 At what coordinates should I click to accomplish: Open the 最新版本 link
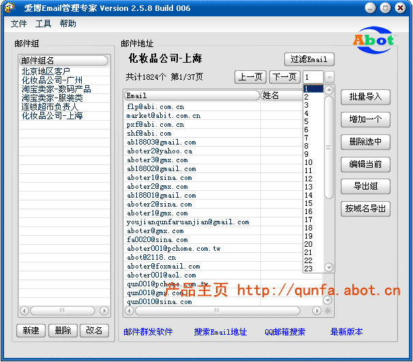click(x=346, y=332)
